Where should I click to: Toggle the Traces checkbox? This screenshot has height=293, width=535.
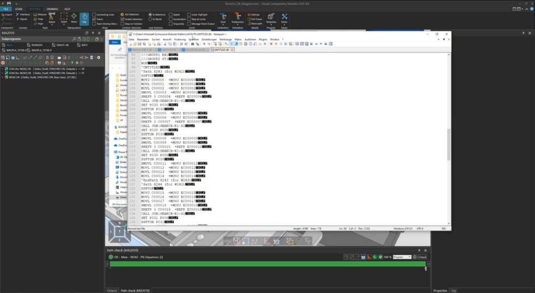(x=94, y=19)
